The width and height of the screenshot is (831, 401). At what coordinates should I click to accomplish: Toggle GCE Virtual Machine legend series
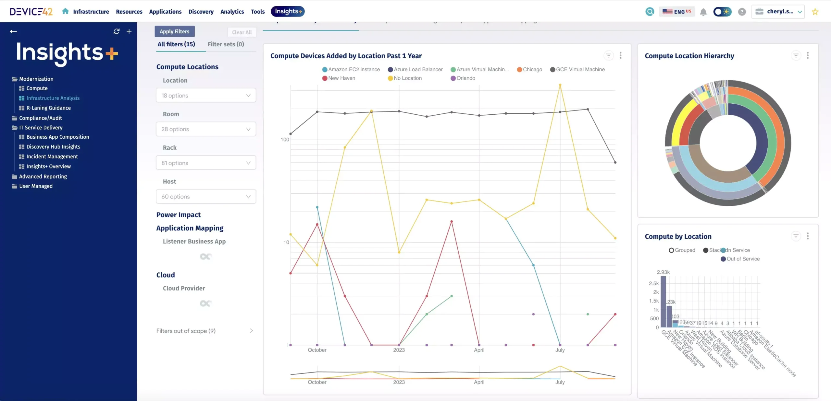click(577, 69)
